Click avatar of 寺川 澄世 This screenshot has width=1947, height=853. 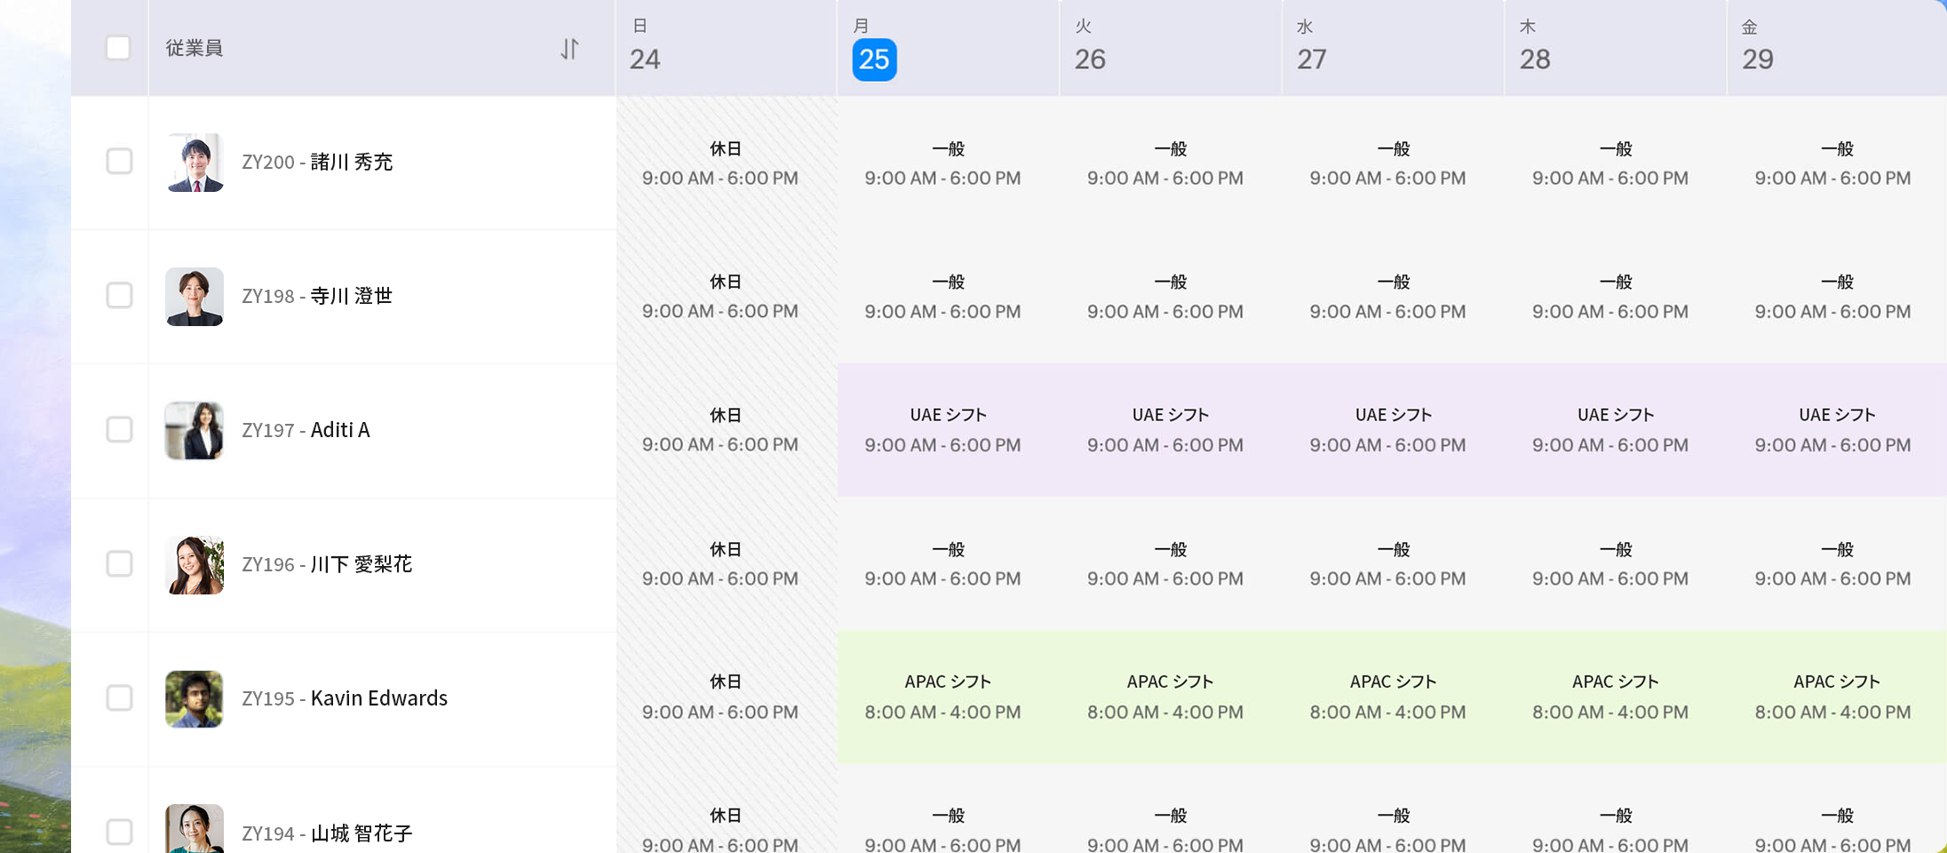(195, 297)
